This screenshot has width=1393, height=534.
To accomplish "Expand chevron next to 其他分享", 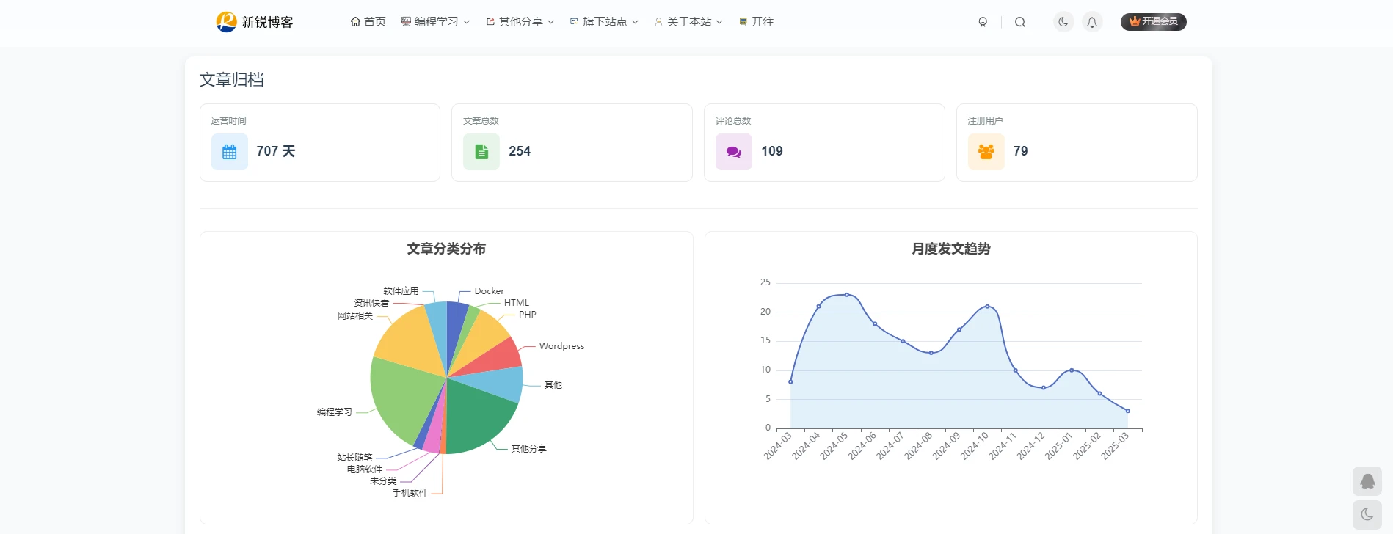I will click(x=551, y=22).
